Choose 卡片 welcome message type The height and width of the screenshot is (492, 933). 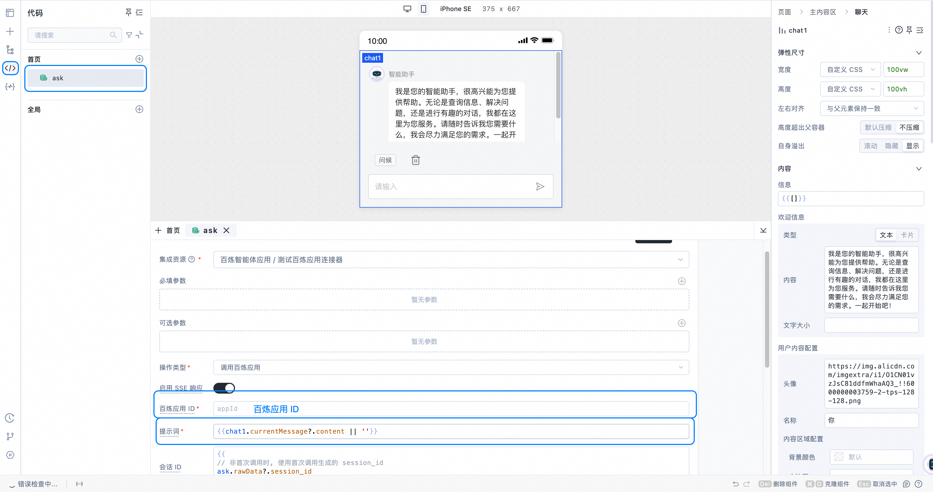(x=907, y=235)
